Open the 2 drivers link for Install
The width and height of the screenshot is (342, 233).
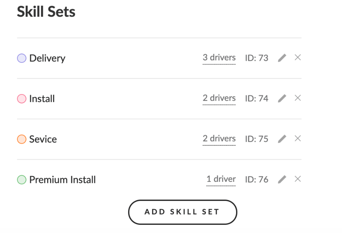tap(219, 98)
